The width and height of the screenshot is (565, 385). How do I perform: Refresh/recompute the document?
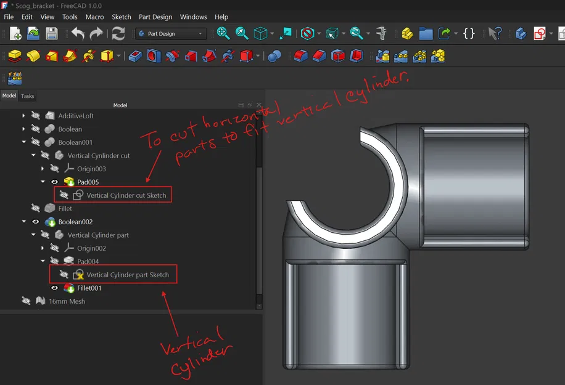118,33
